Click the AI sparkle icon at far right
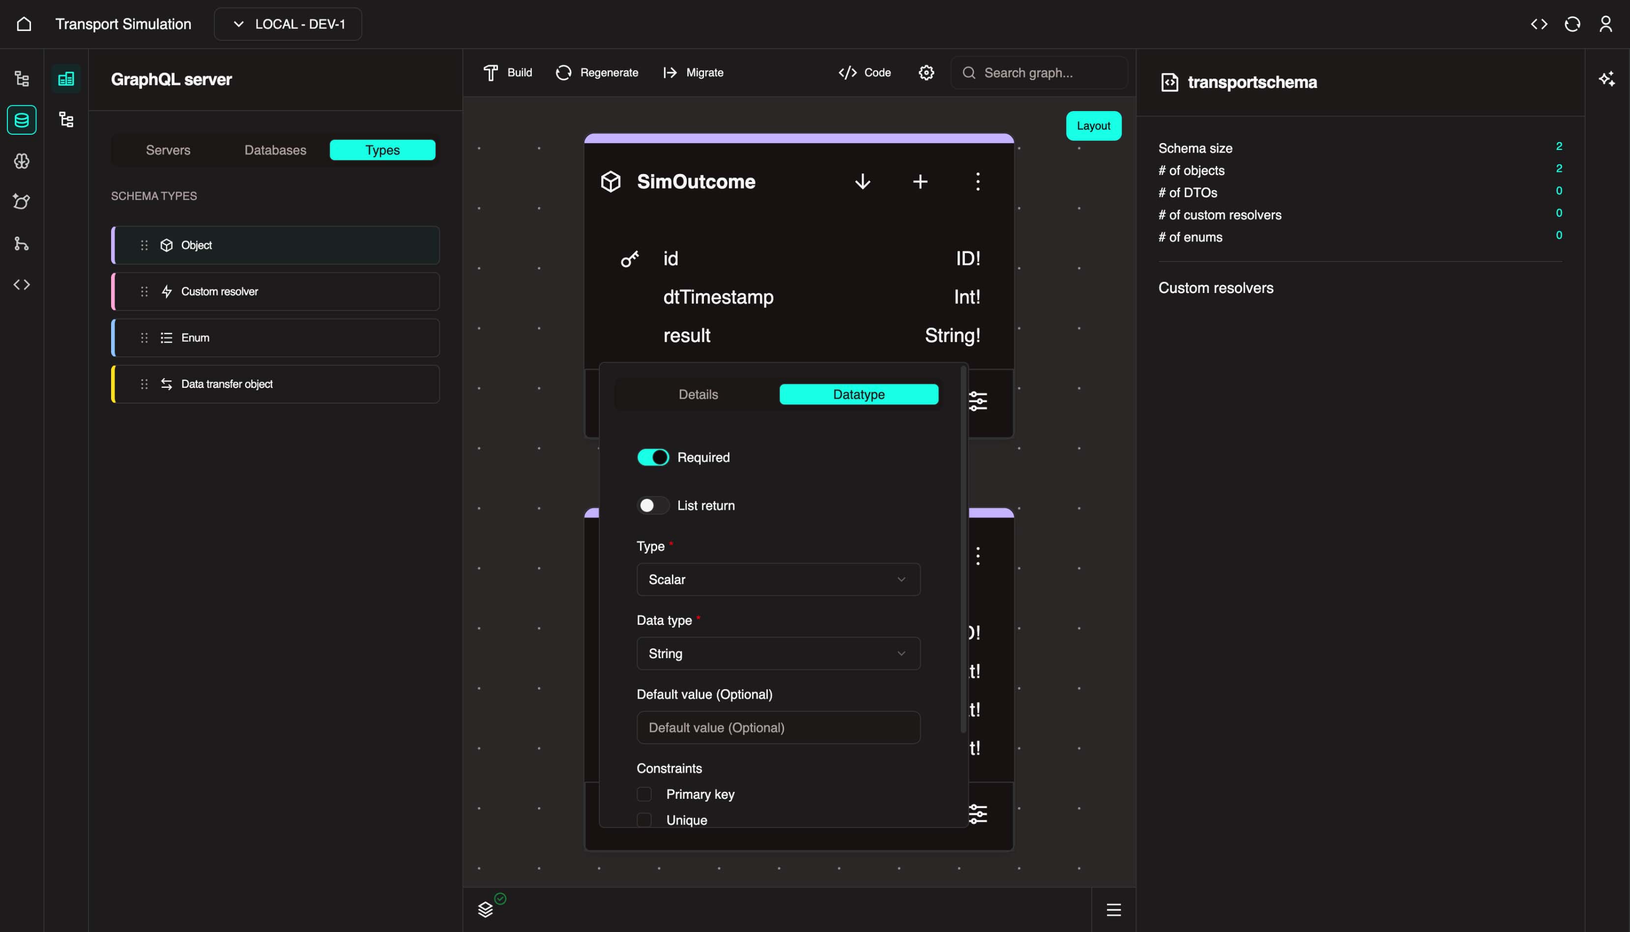Viewport: 1630px width, 932px height. click(x=1607, y=79)
